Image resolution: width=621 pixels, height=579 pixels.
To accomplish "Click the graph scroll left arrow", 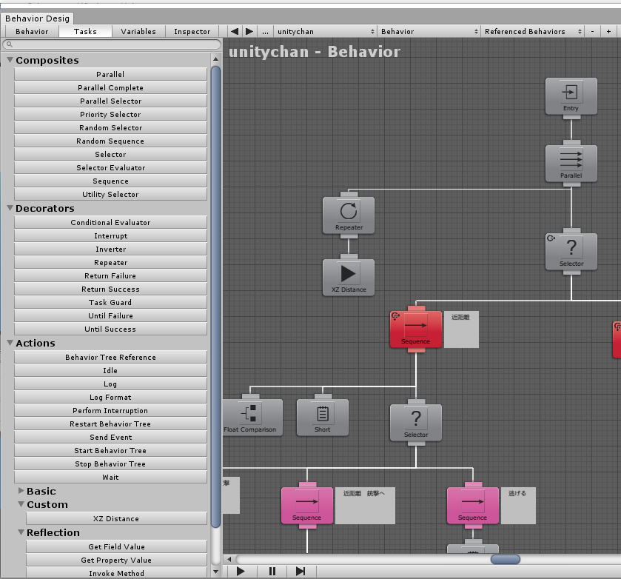I will pyautogui.click(x=229, y=559).
